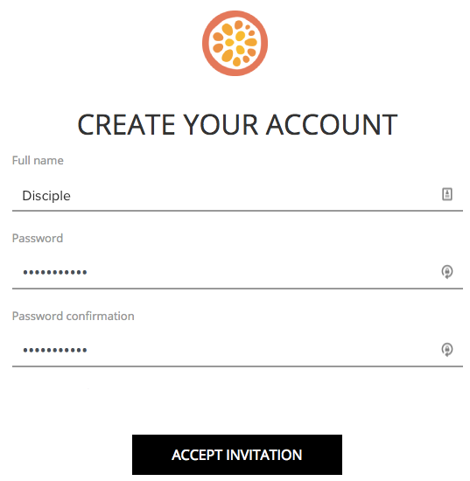Image resolution: width=470 pixels, height=481 pixels.
Task: Click the "Full name" label
Action: pyautogui.click(x=38, y=160)
